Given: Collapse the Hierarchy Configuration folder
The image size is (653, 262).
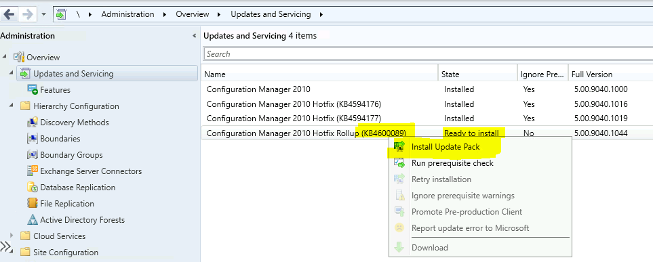Looking at the screenshot, I should (x=12, y=105).
